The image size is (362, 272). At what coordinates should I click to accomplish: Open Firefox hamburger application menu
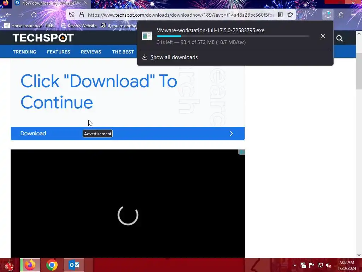click(354, 15)
